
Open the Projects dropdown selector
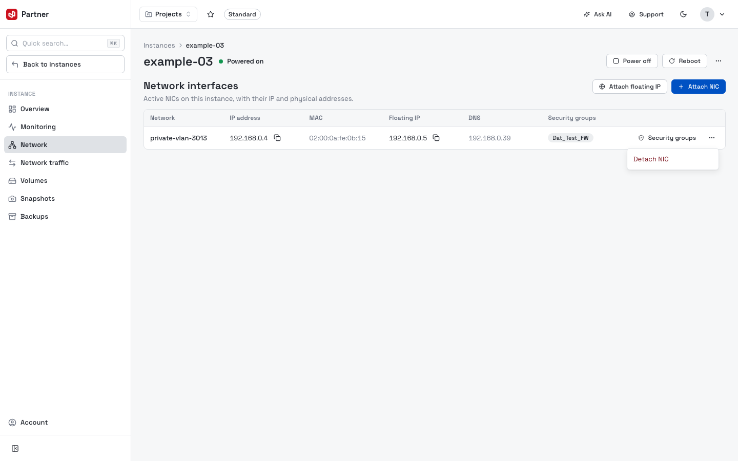tap(168, 14)
